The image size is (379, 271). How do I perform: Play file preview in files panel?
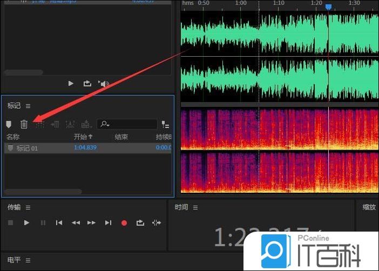[71, 83]
